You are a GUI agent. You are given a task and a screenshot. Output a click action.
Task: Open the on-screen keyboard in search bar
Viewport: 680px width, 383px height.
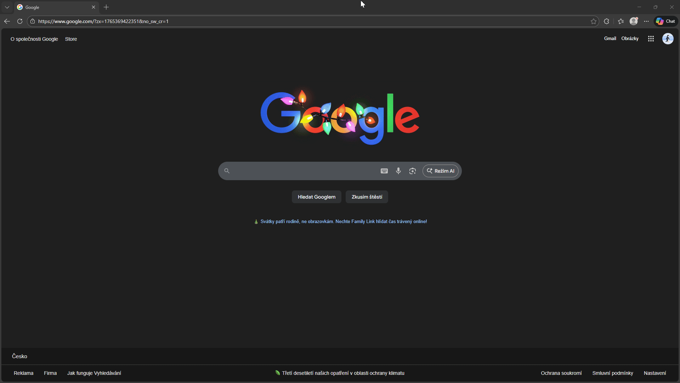(384, 171)
